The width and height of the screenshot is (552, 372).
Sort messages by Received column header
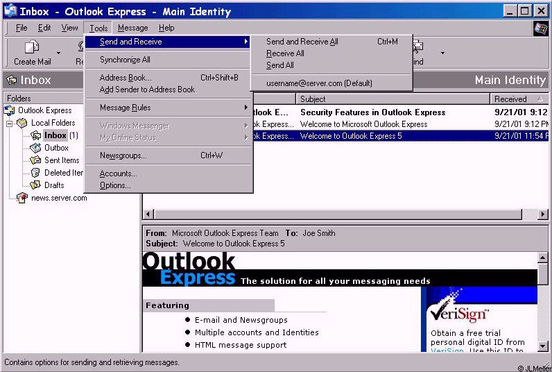pyautogui.click(x=519, y=99)
